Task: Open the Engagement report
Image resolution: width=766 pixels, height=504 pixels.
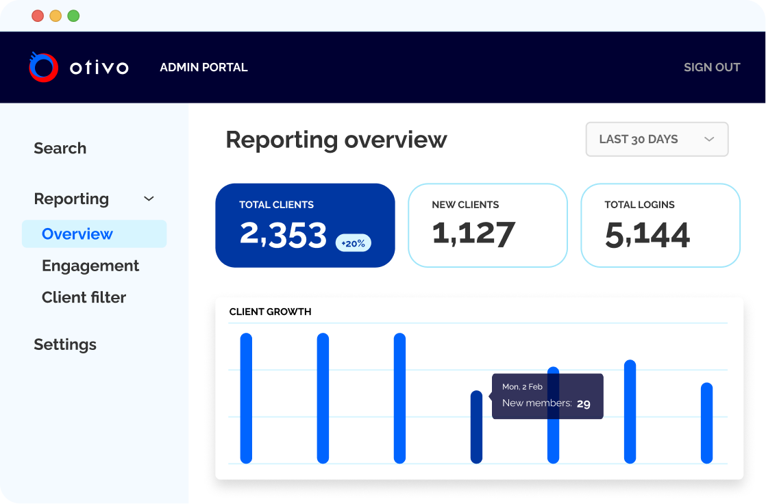Action: [90, 266]
